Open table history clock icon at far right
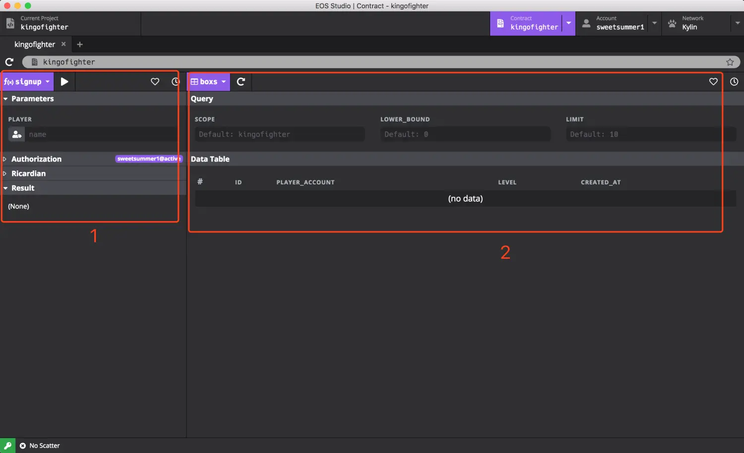The width and height of the screenshot is (744, 453). coord(734,82)
